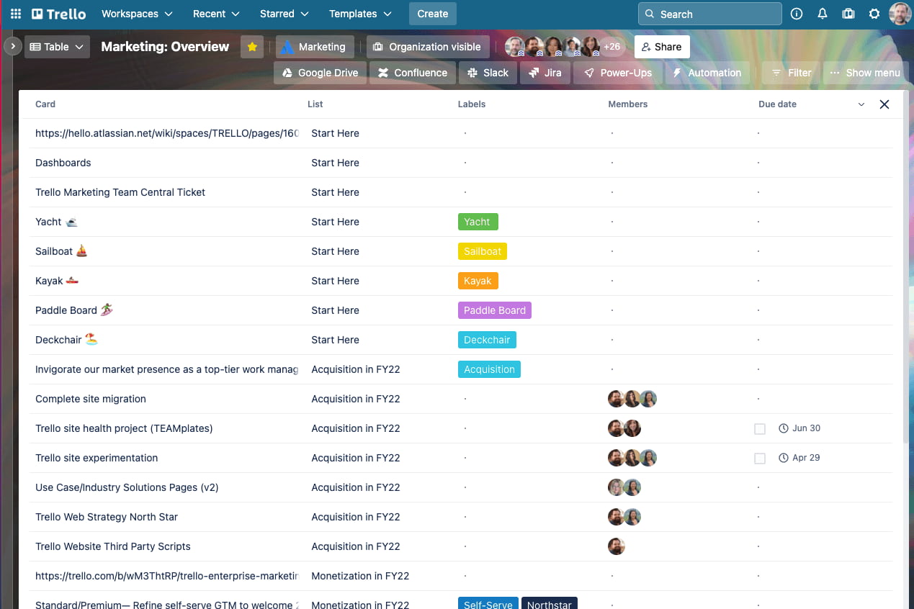Open the Google Drive Power-Up
This screenshot has height=609, width=914.
[x=320, y=72]
